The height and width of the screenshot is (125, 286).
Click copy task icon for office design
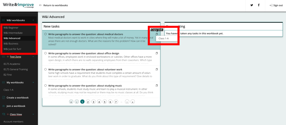157,53
